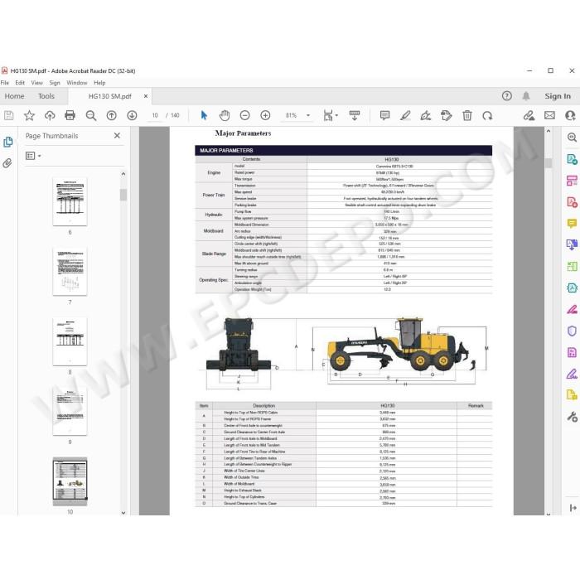Share a link icon in toolbar
Screen dimensions: 580x580
529,116
